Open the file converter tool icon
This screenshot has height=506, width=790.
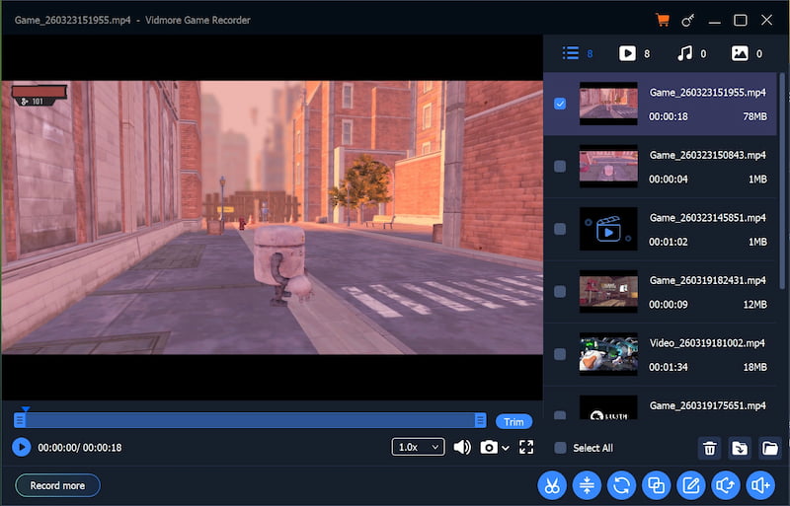tap(621, 485)
